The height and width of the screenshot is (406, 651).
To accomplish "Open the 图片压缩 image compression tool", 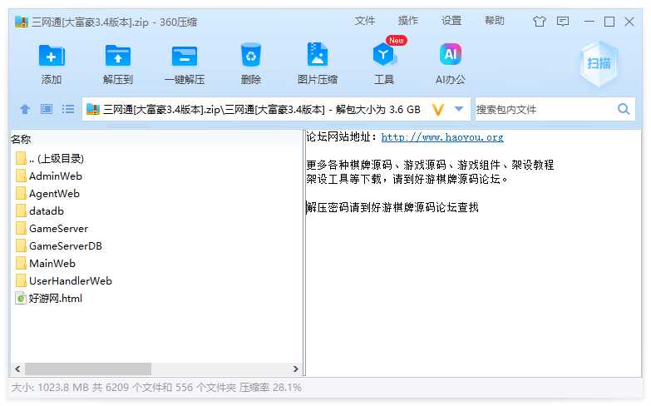I will click(x=318, y=54).
